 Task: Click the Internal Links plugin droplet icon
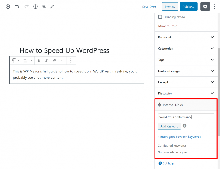159,105
